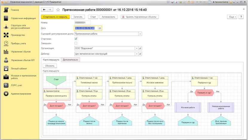Click the back navigation arrow
248x140 pixels.
pos(44,10)
